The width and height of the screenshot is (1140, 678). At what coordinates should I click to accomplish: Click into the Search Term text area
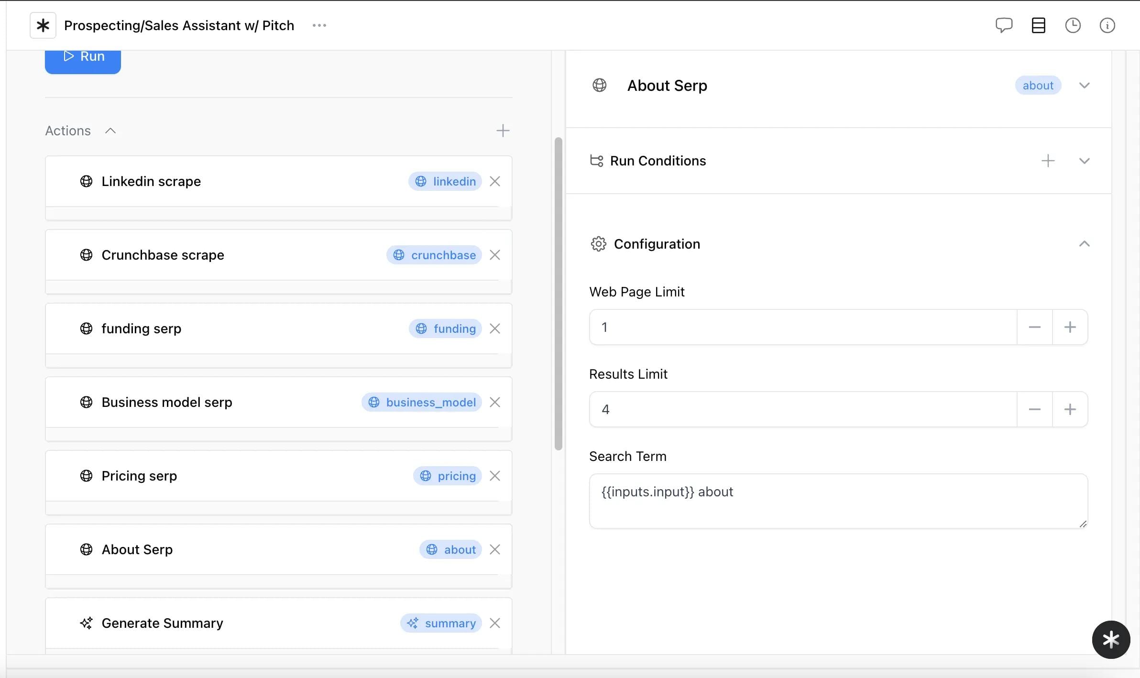tap(838, 501)
